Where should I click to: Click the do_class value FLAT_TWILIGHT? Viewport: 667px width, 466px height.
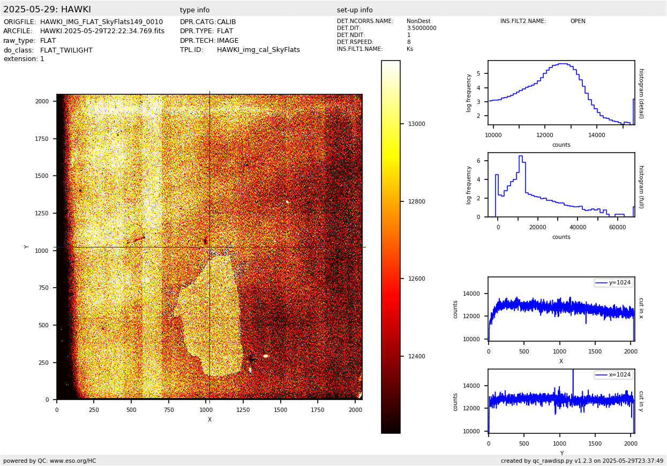pyautogui.click(x=66, y=50)
